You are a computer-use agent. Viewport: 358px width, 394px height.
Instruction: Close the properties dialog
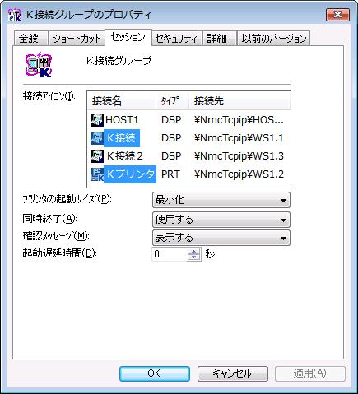click(337, 15)
